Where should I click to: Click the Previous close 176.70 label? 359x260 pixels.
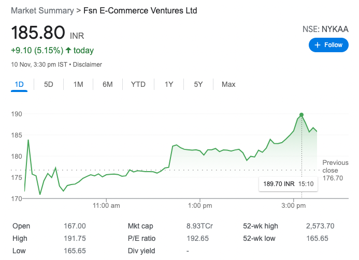[335, 171]
